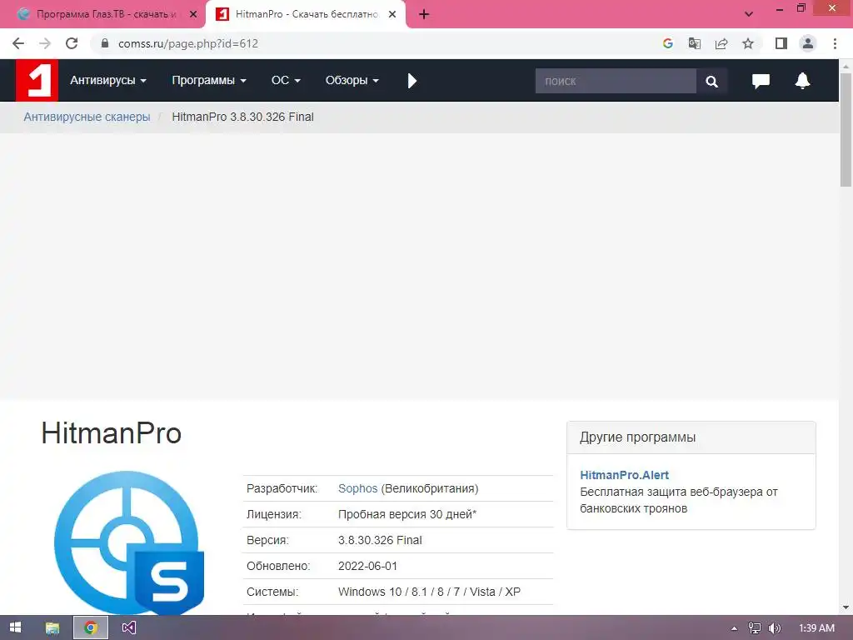Show hidden tray icons

(734, 628)
